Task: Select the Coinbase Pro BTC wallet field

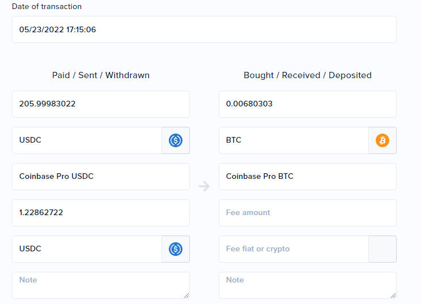Action: pos(308,177)
